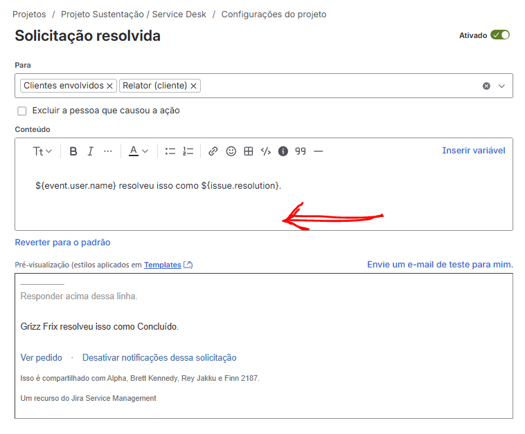The image size is (525, 434).
Task: Insert a numbered list
Action: (188, 151)
